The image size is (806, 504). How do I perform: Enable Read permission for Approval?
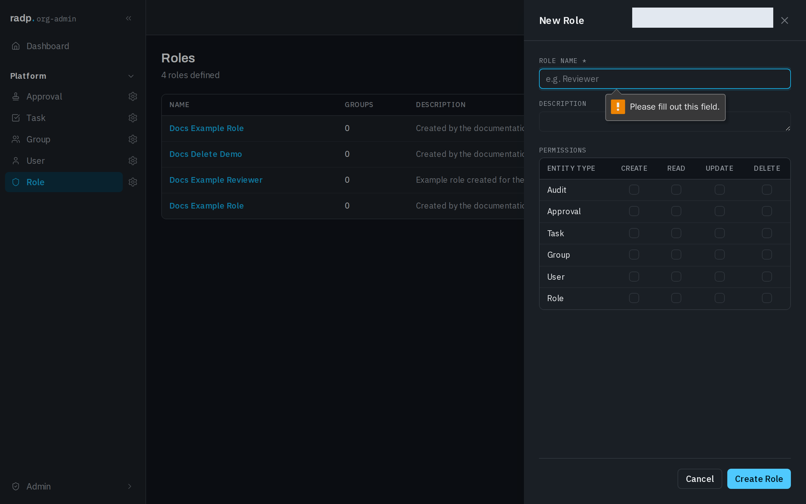676,211
